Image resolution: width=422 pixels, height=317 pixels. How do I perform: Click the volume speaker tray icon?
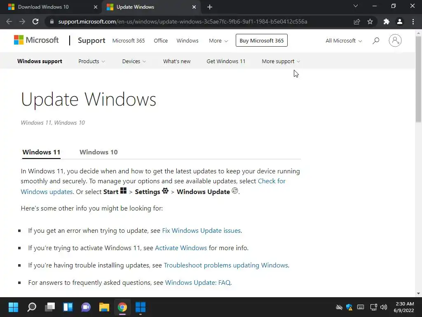[x=384, y=307]
